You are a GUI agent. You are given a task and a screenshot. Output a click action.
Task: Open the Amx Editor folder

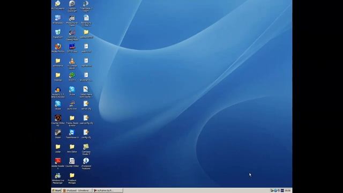pos(72,147)
